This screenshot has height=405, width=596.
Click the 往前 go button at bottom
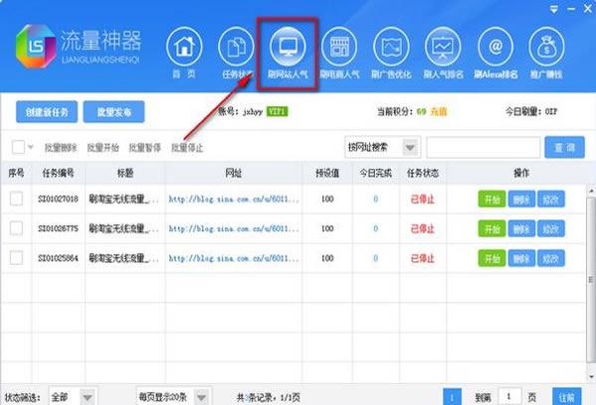566,397
